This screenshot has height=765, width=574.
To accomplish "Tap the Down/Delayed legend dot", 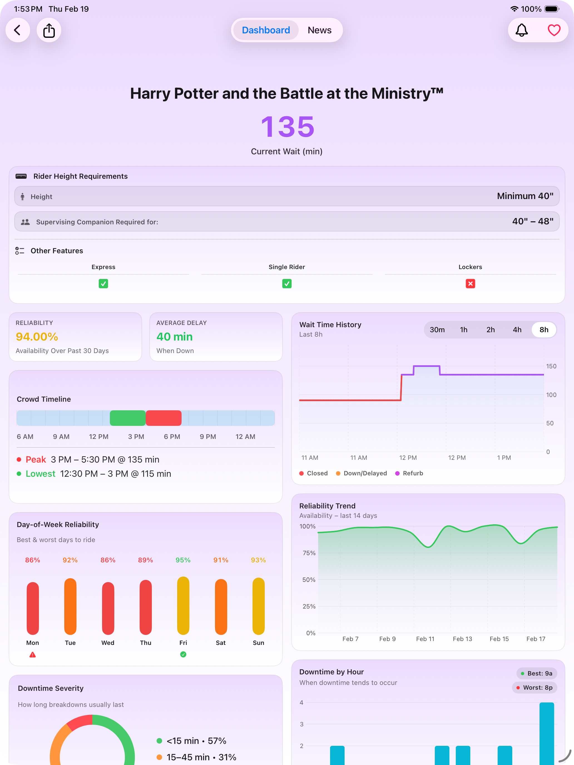I will click(x=338, y=473).
